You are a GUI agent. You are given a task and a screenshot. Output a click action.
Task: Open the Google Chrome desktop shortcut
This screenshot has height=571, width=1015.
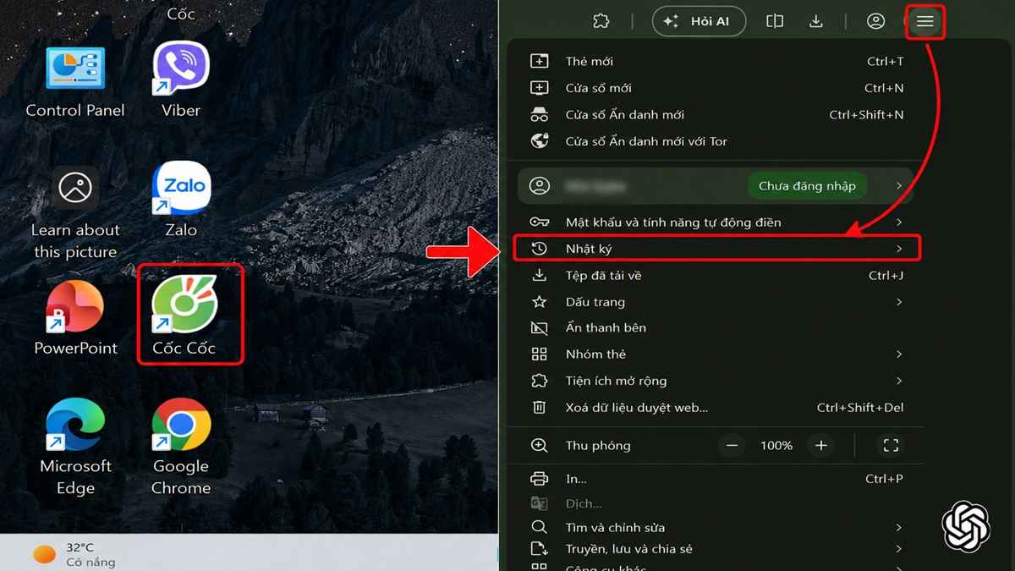coord(181,447)
